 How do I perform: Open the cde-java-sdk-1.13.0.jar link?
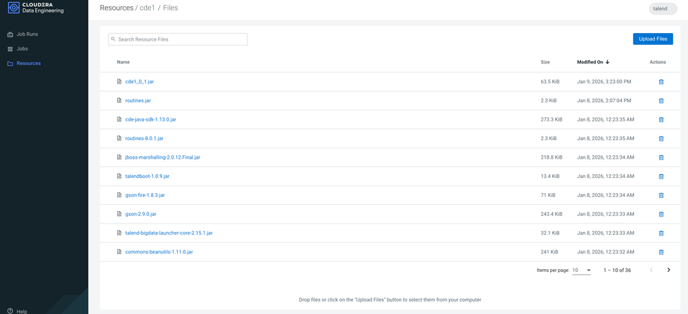tap(150, 119)
